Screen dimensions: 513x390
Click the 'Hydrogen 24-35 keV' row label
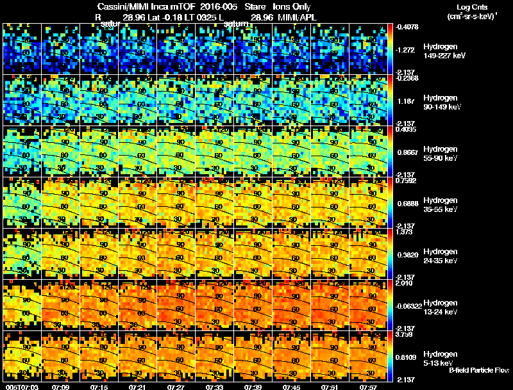pyautogui.click(x=441, y=256)
